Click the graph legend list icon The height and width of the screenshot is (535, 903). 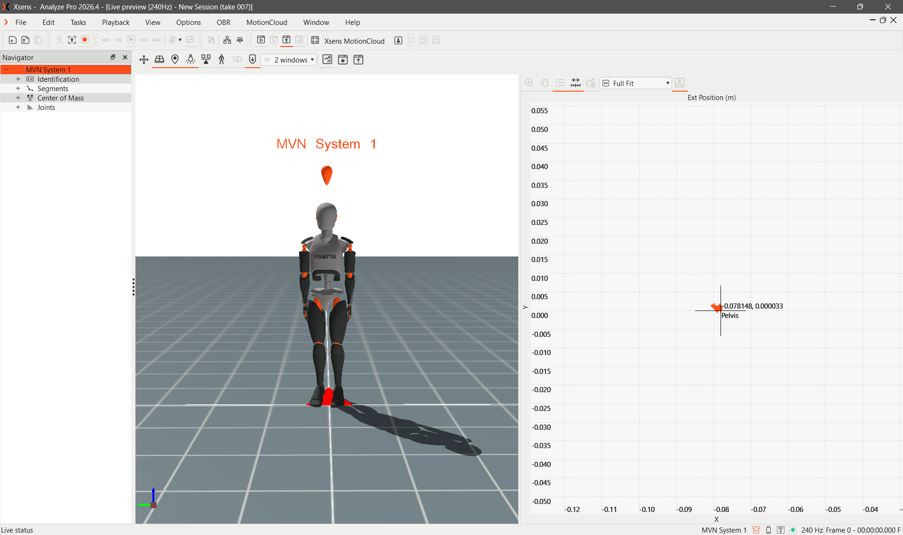coord(560,83)
